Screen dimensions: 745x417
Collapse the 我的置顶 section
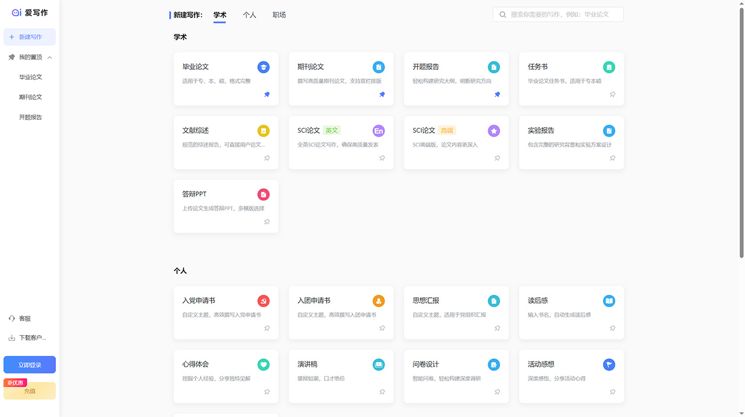49,56
